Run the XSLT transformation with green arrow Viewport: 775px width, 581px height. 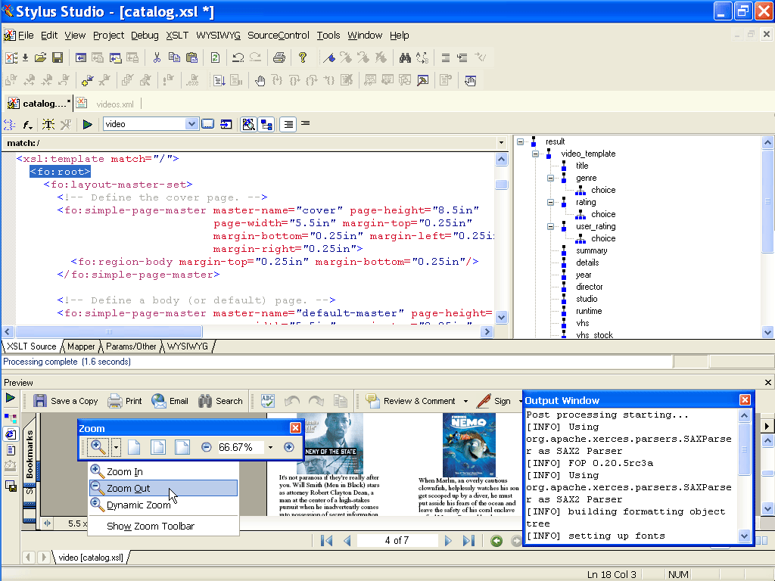[87, 124]
